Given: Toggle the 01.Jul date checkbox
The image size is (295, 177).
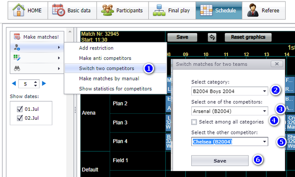Looking at the screenshot, I should pyautogui.click(x=20, y=109).
